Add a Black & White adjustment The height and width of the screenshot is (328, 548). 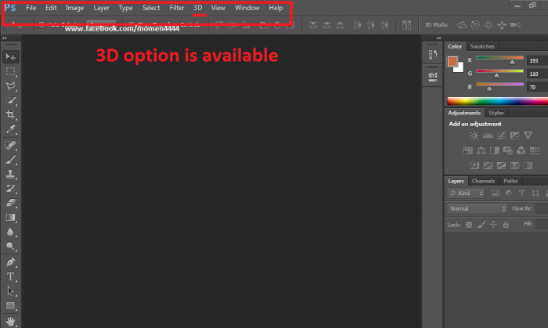(x=495, y=150)
